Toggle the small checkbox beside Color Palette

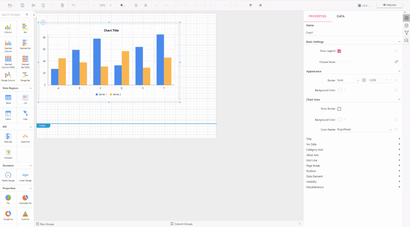(x=396, y=129)
